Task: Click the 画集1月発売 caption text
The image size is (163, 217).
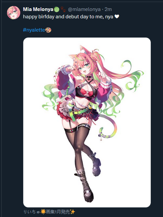Action: click(x=58, y=212)
